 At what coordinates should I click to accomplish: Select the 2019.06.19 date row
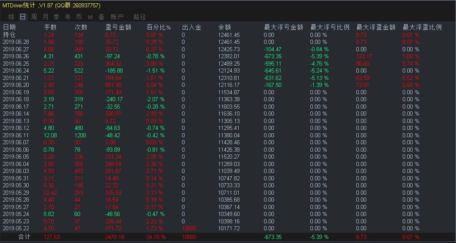coord(16,92)
